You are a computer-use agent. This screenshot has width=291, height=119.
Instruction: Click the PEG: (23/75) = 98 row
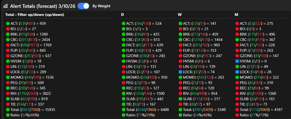point(138,83)
